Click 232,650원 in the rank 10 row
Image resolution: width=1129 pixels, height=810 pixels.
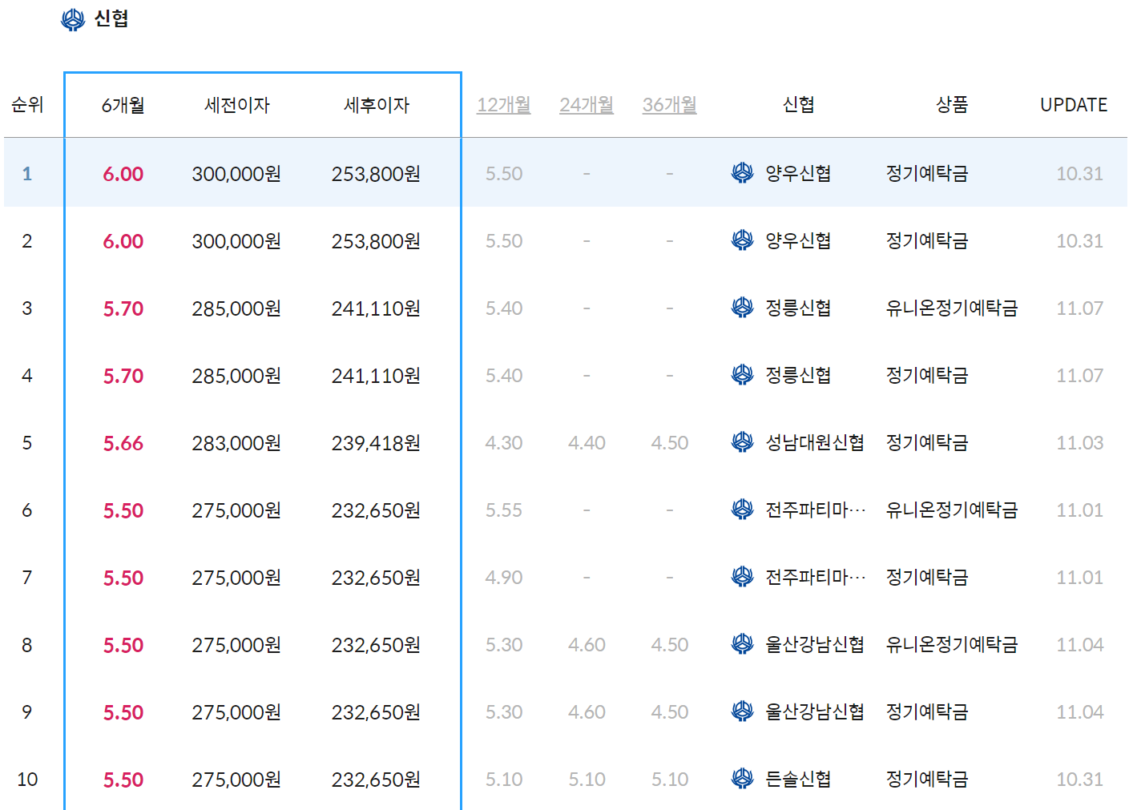(376, 780)
